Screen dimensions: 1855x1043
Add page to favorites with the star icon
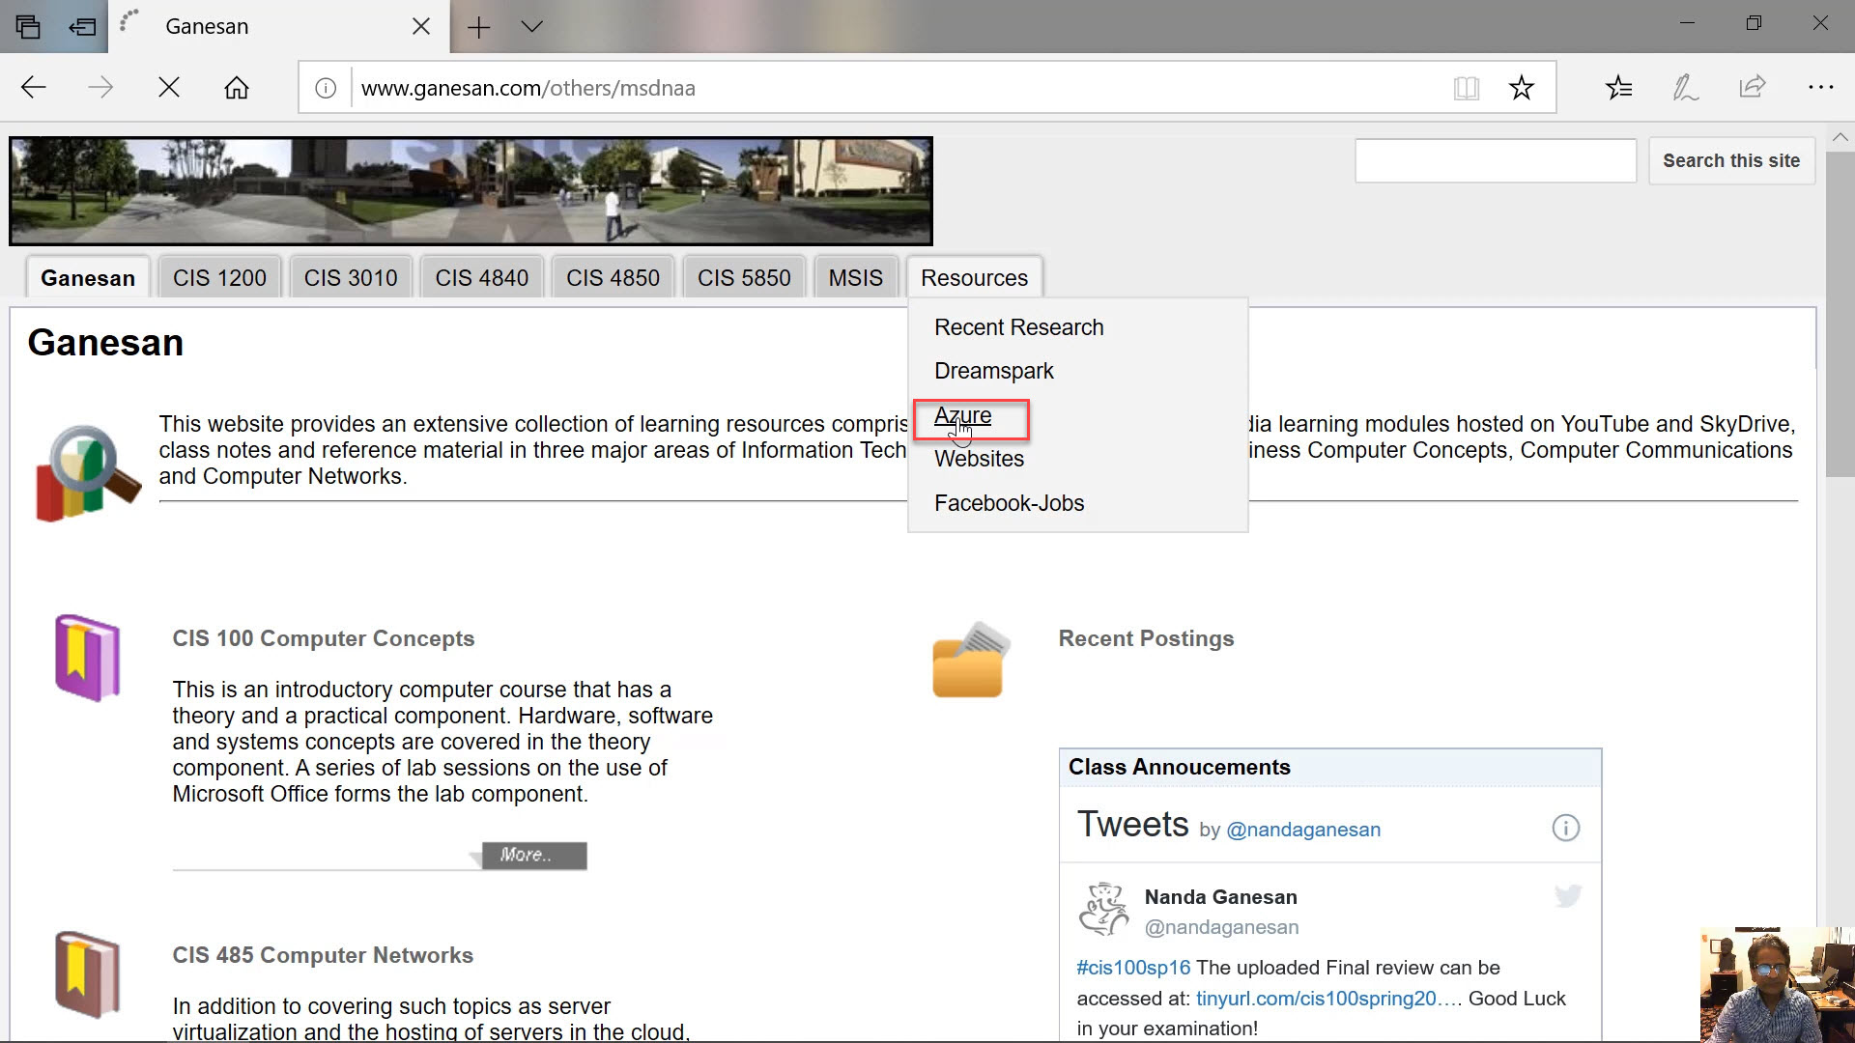[1522, 88]
